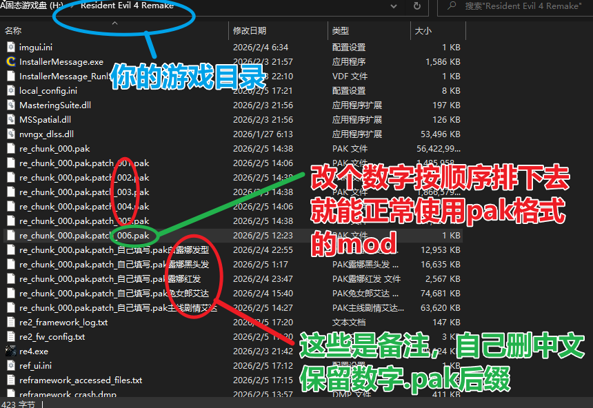Toggle sort direction arrow above 名称 column
The image size is (593, 408).
[114, 23]
